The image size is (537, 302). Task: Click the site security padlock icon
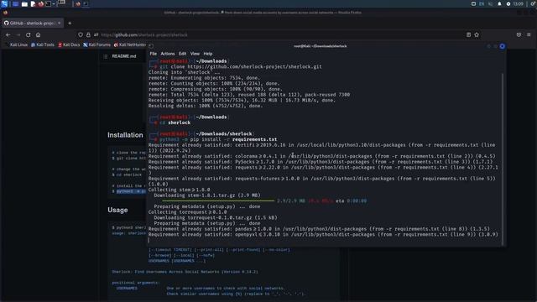coord(88,34)
